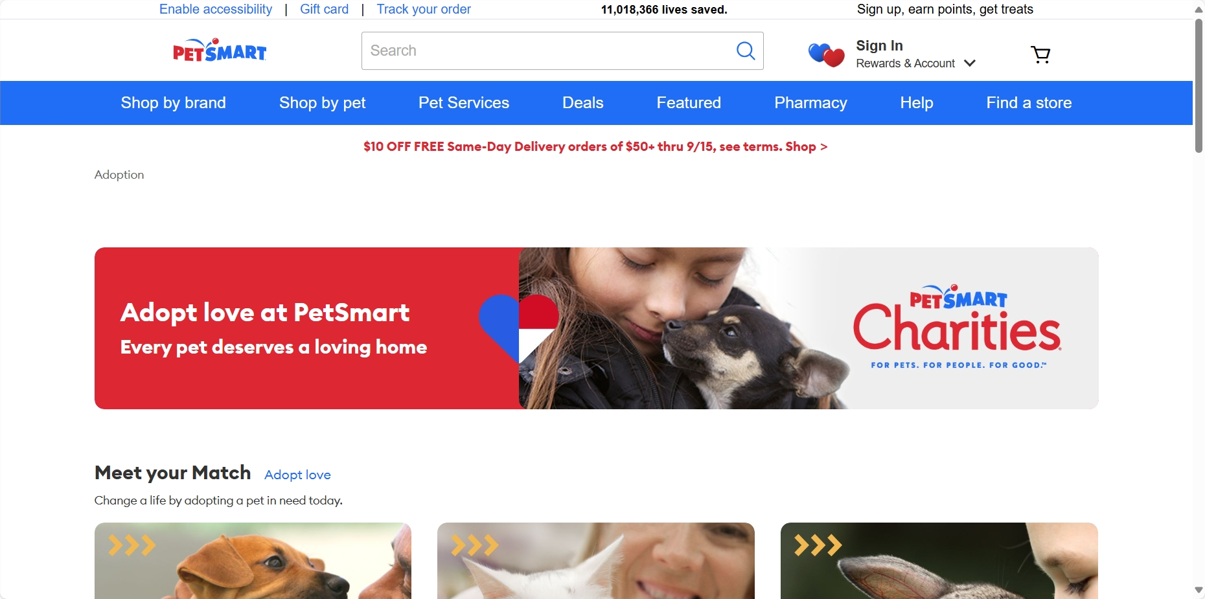
Task: Click the blue and red hearts rewards icon
Action: point(826,54)
